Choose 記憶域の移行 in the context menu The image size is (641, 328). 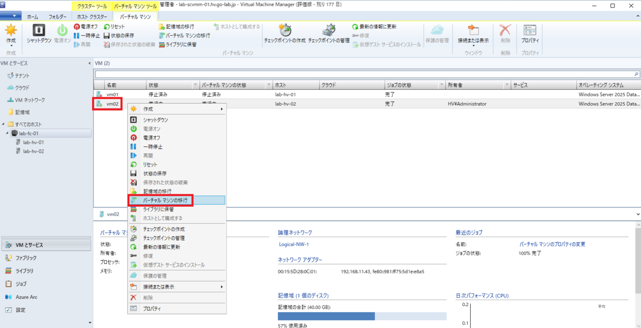click(176, 191)
